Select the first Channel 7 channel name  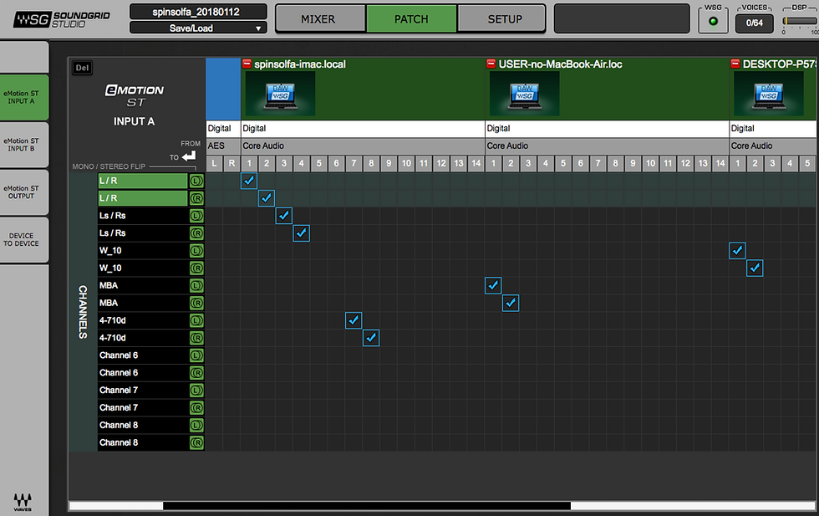(143, 391)
